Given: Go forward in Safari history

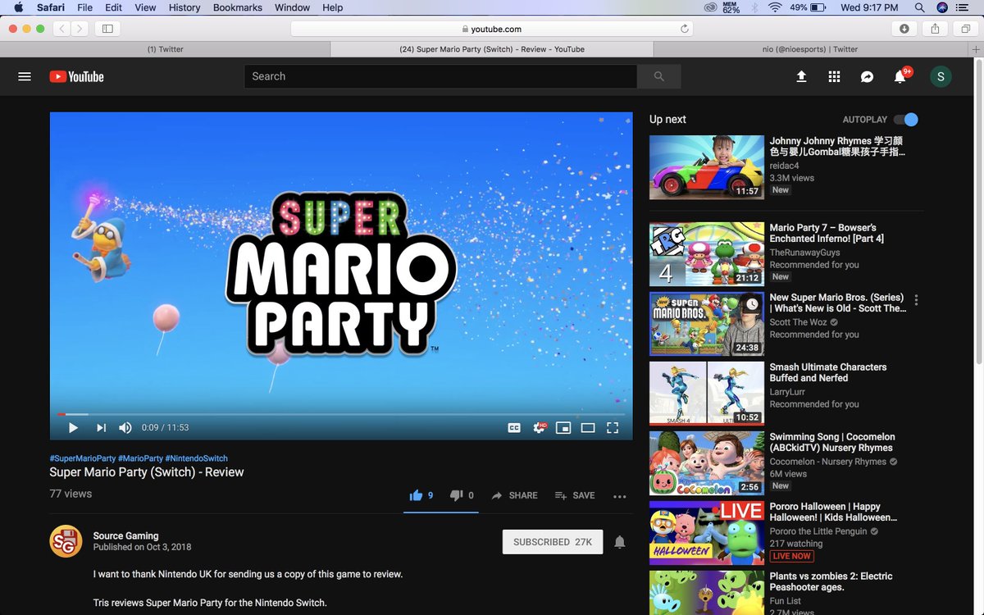Looking at the screenshot, I should pyautogui.click(x=80, y=29).
